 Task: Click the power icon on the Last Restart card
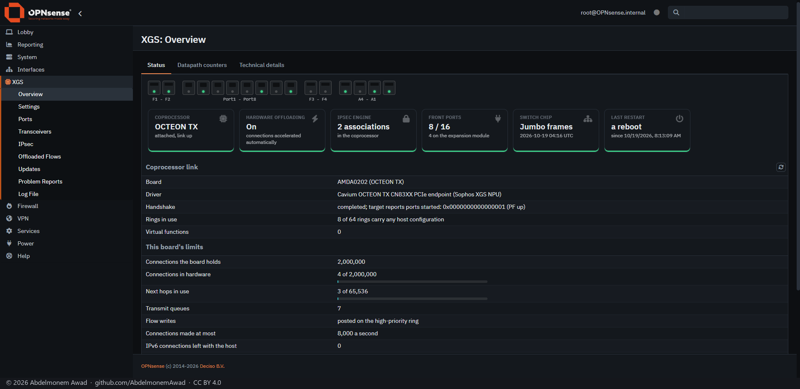coord(680,119)
